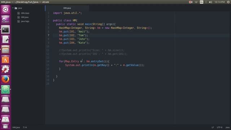231x130 pixels.
Task: Click commented hm.get(101) println line
Action: (x=93, y=54)
